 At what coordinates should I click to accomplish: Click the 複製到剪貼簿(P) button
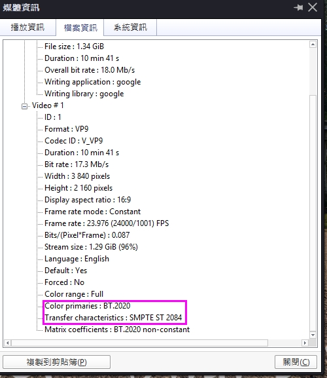tap(56, 362)
